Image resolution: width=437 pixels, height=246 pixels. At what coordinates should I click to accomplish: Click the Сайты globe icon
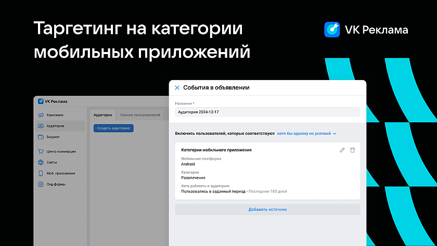tap(41, 162)
